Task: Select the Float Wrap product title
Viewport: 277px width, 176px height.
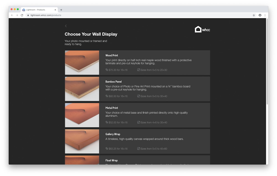Action: pyautogui.click(x=111, y=161)
